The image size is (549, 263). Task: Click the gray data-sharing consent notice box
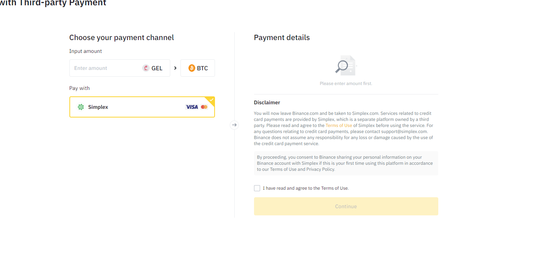346,163
